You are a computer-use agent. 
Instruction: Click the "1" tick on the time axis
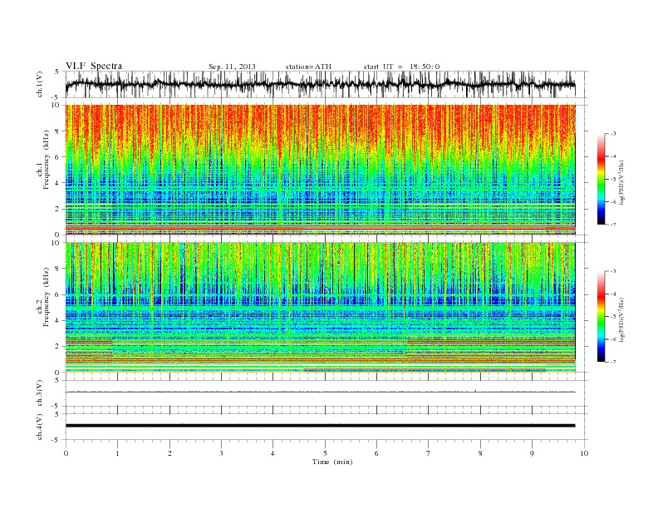[x=117, y=453]
